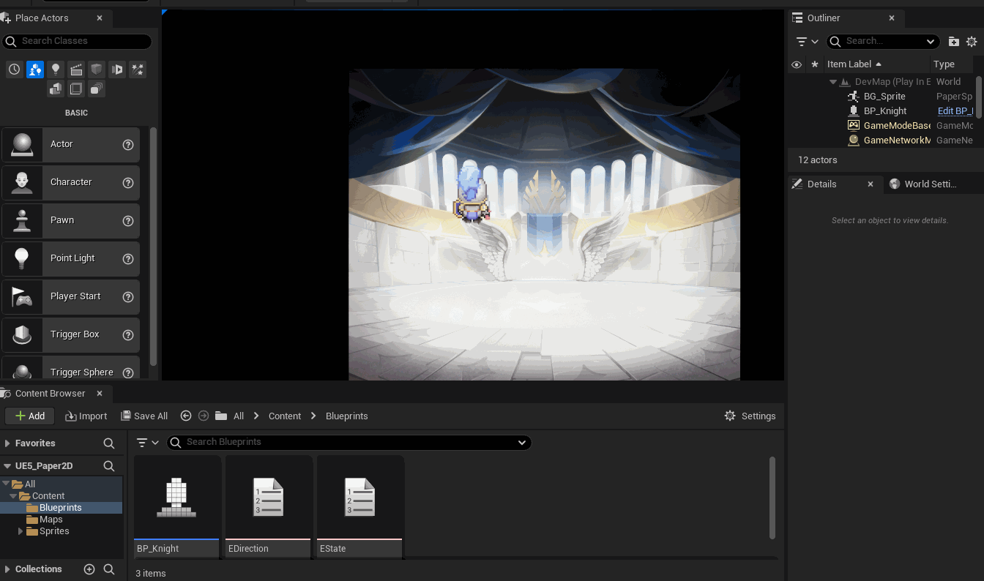Viewport: 984px width, 581px height.
Task: Select the Outliner tab
Action: coord(824,18)
